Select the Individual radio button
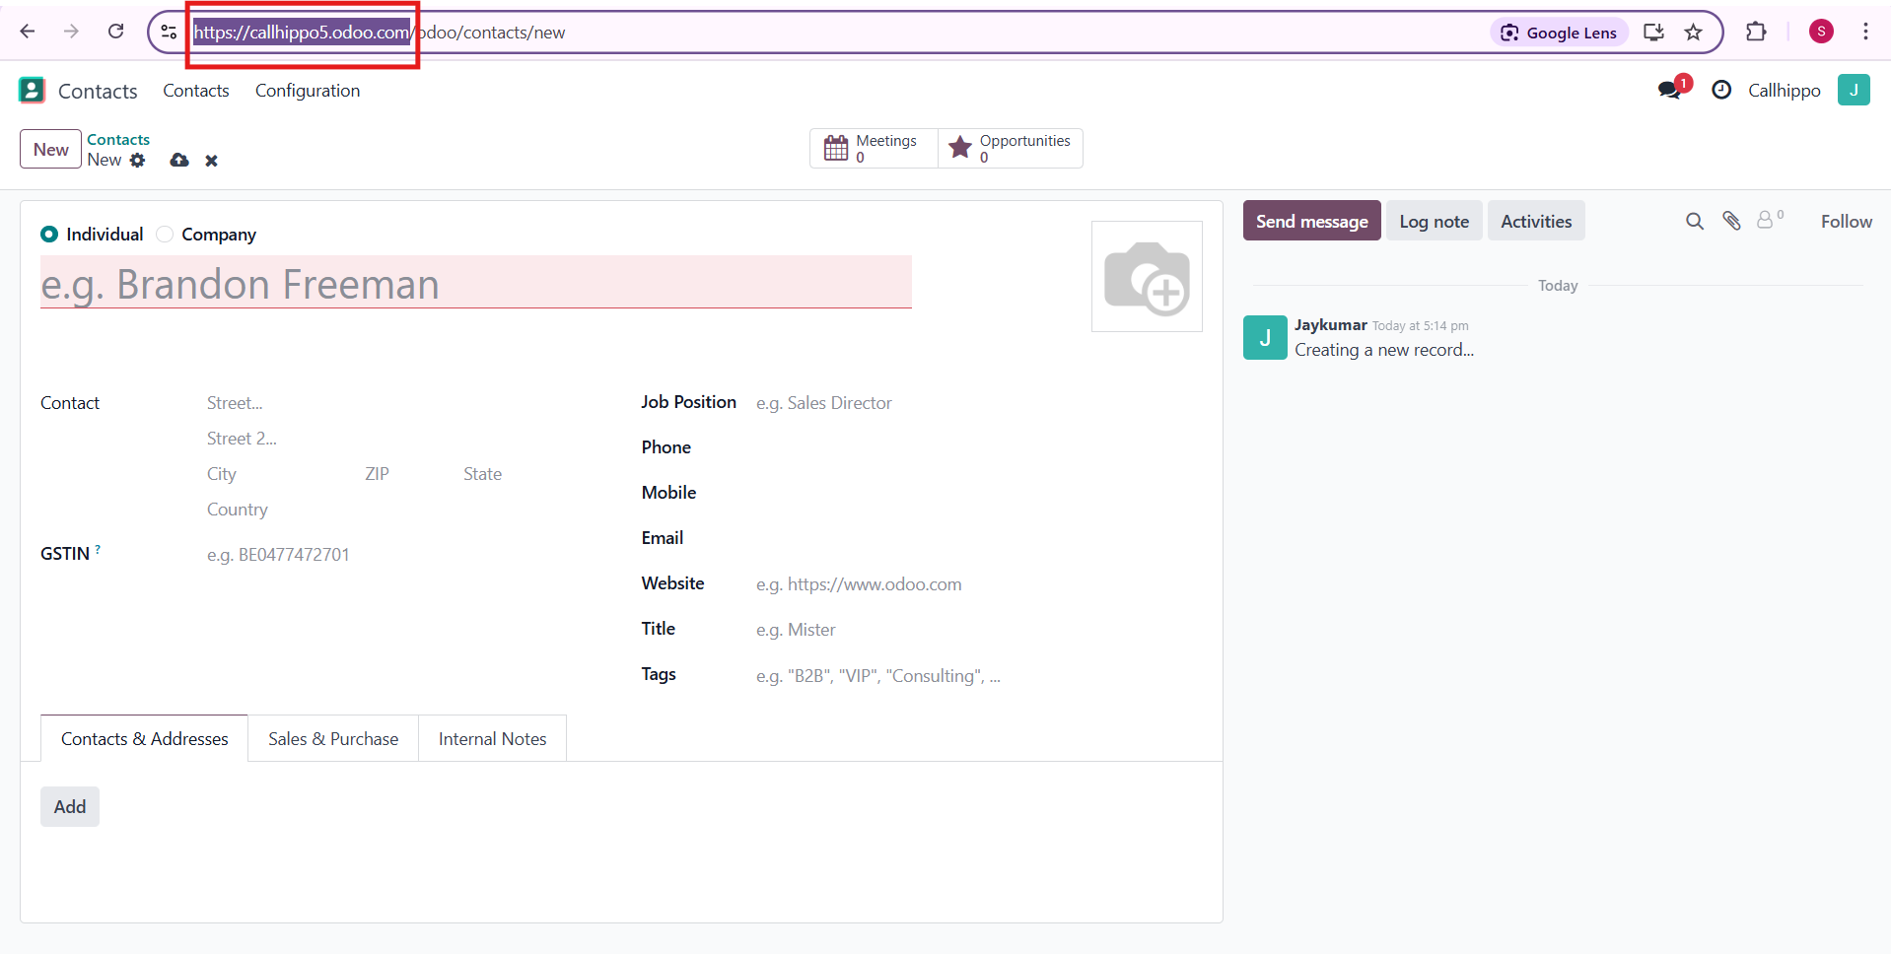Screen dimensions: 1891x954 pyautogui.click(x=49, y=234)
